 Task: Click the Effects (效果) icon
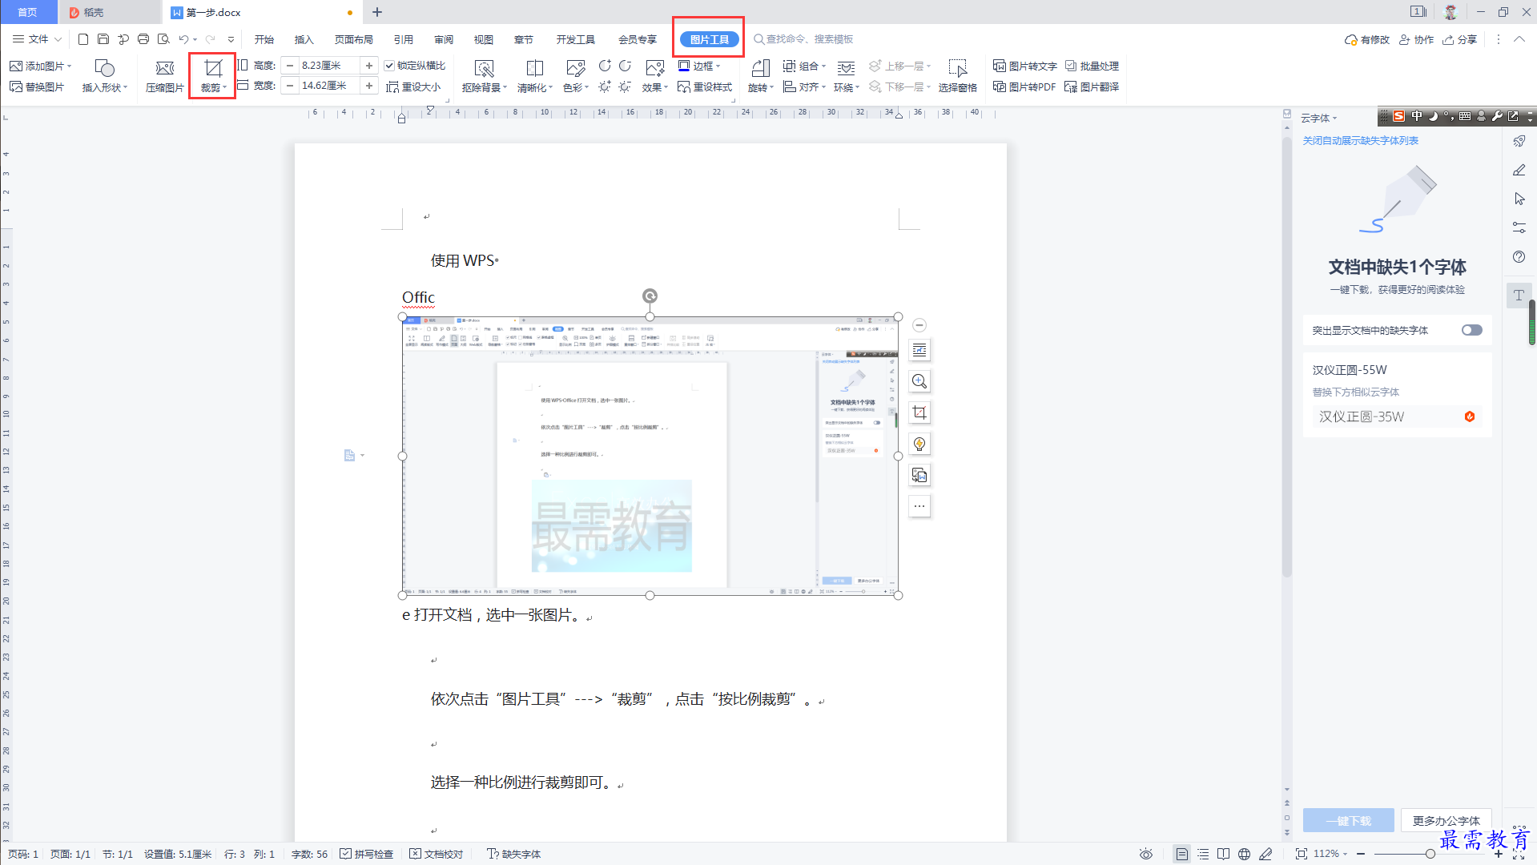click(654, 68)
